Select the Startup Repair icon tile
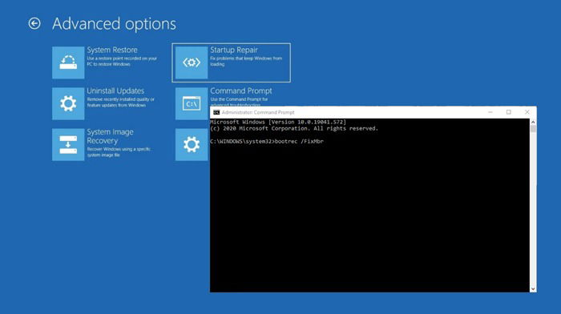This screenshot has height=314, width=561. click(x=192, y=62)
